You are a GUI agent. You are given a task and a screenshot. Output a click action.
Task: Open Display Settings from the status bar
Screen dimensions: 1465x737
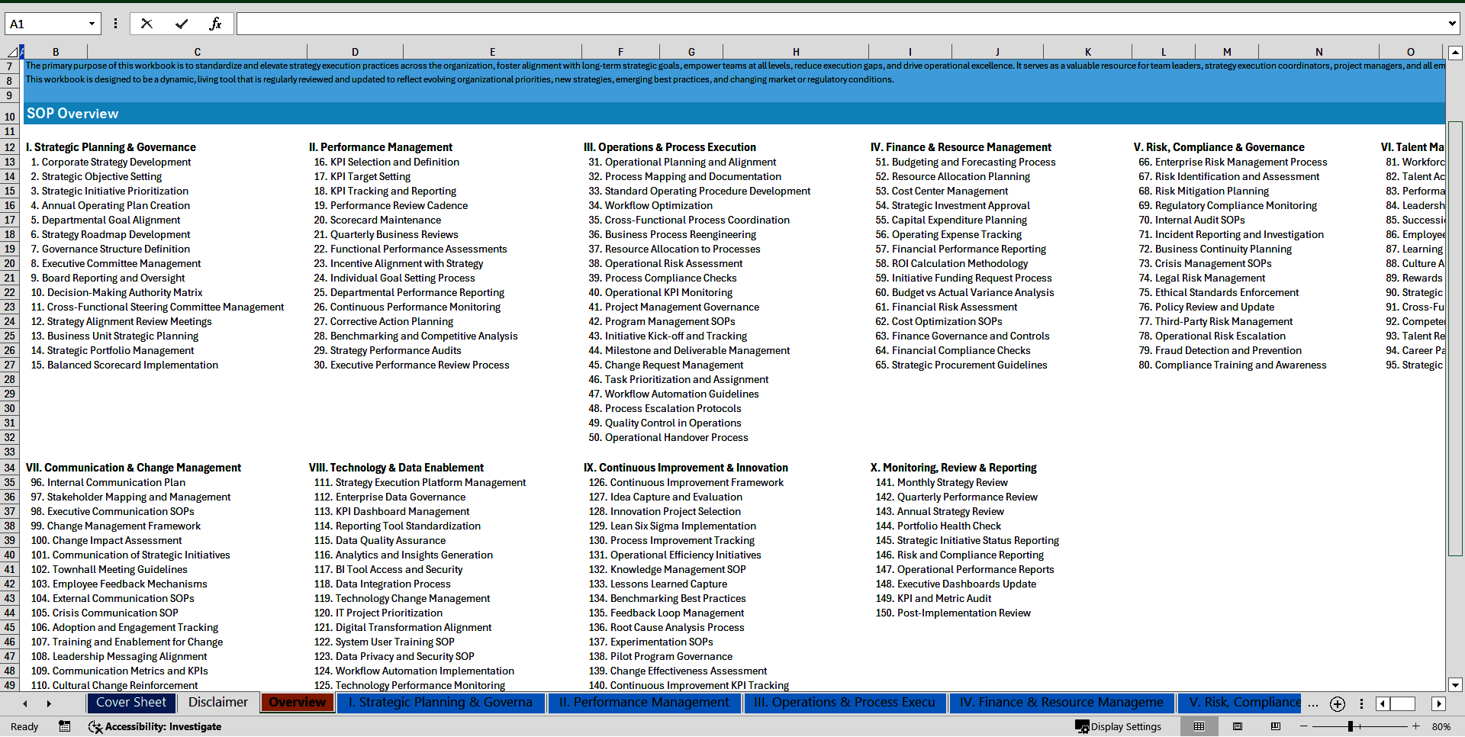[x=1119, y=726]
